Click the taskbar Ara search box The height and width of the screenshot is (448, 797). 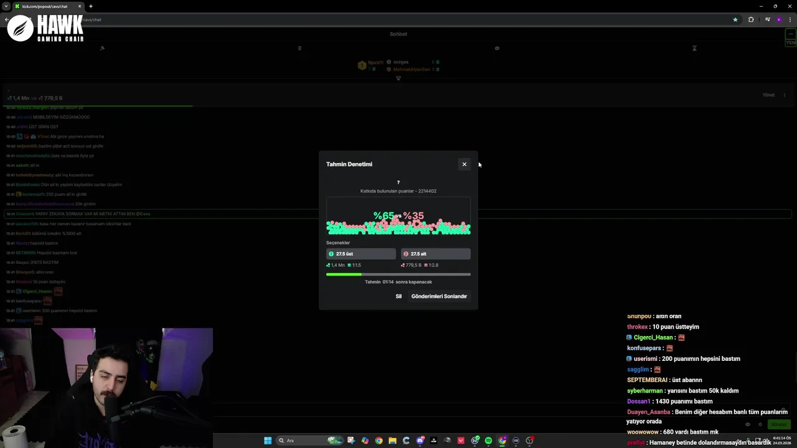(x=309, y=441)
